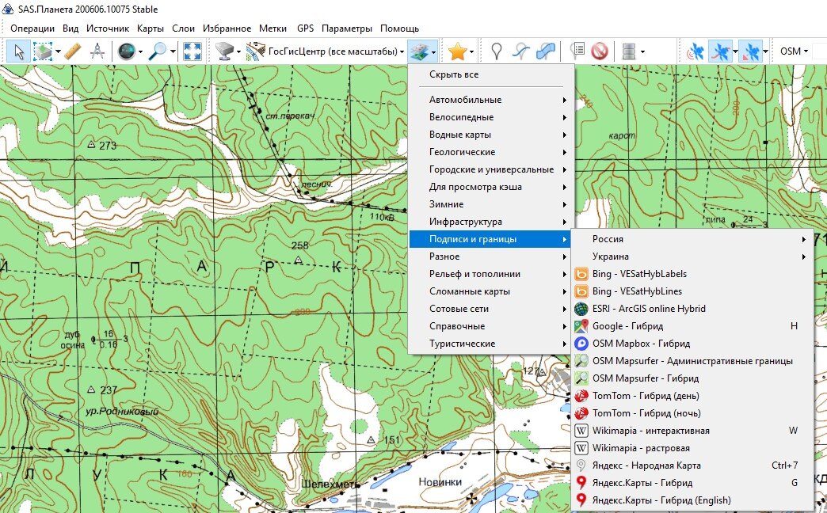Image resolution: width=827 pixels, height=513 pixels.
Task: Open the Параметры menu
Action: point(346,28)
